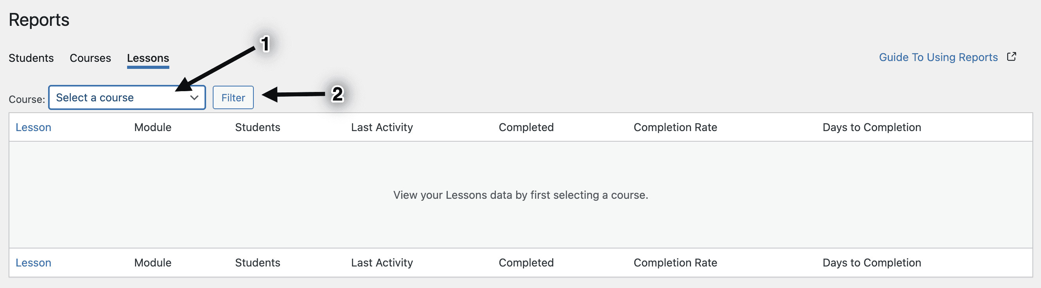Click the Completed column header at top

[526, 128]
